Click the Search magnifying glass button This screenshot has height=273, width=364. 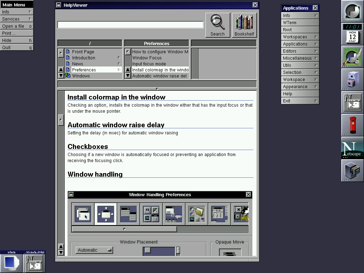tap(218, 25)
